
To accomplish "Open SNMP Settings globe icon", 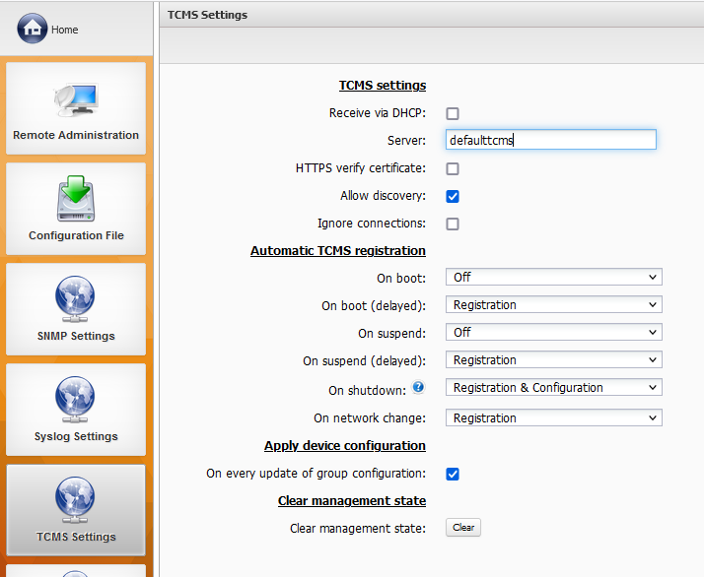I will pyautogui.click(x=76, y=298).
